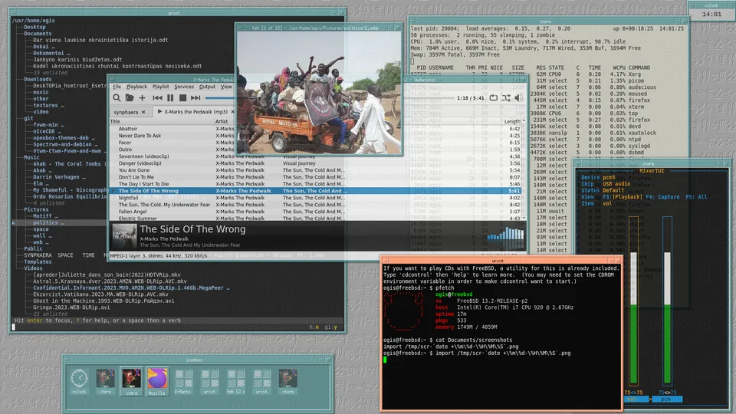Select the Videos folder in the file tree
The width and height of the screenshot is (736, 414).
point(33,268)
